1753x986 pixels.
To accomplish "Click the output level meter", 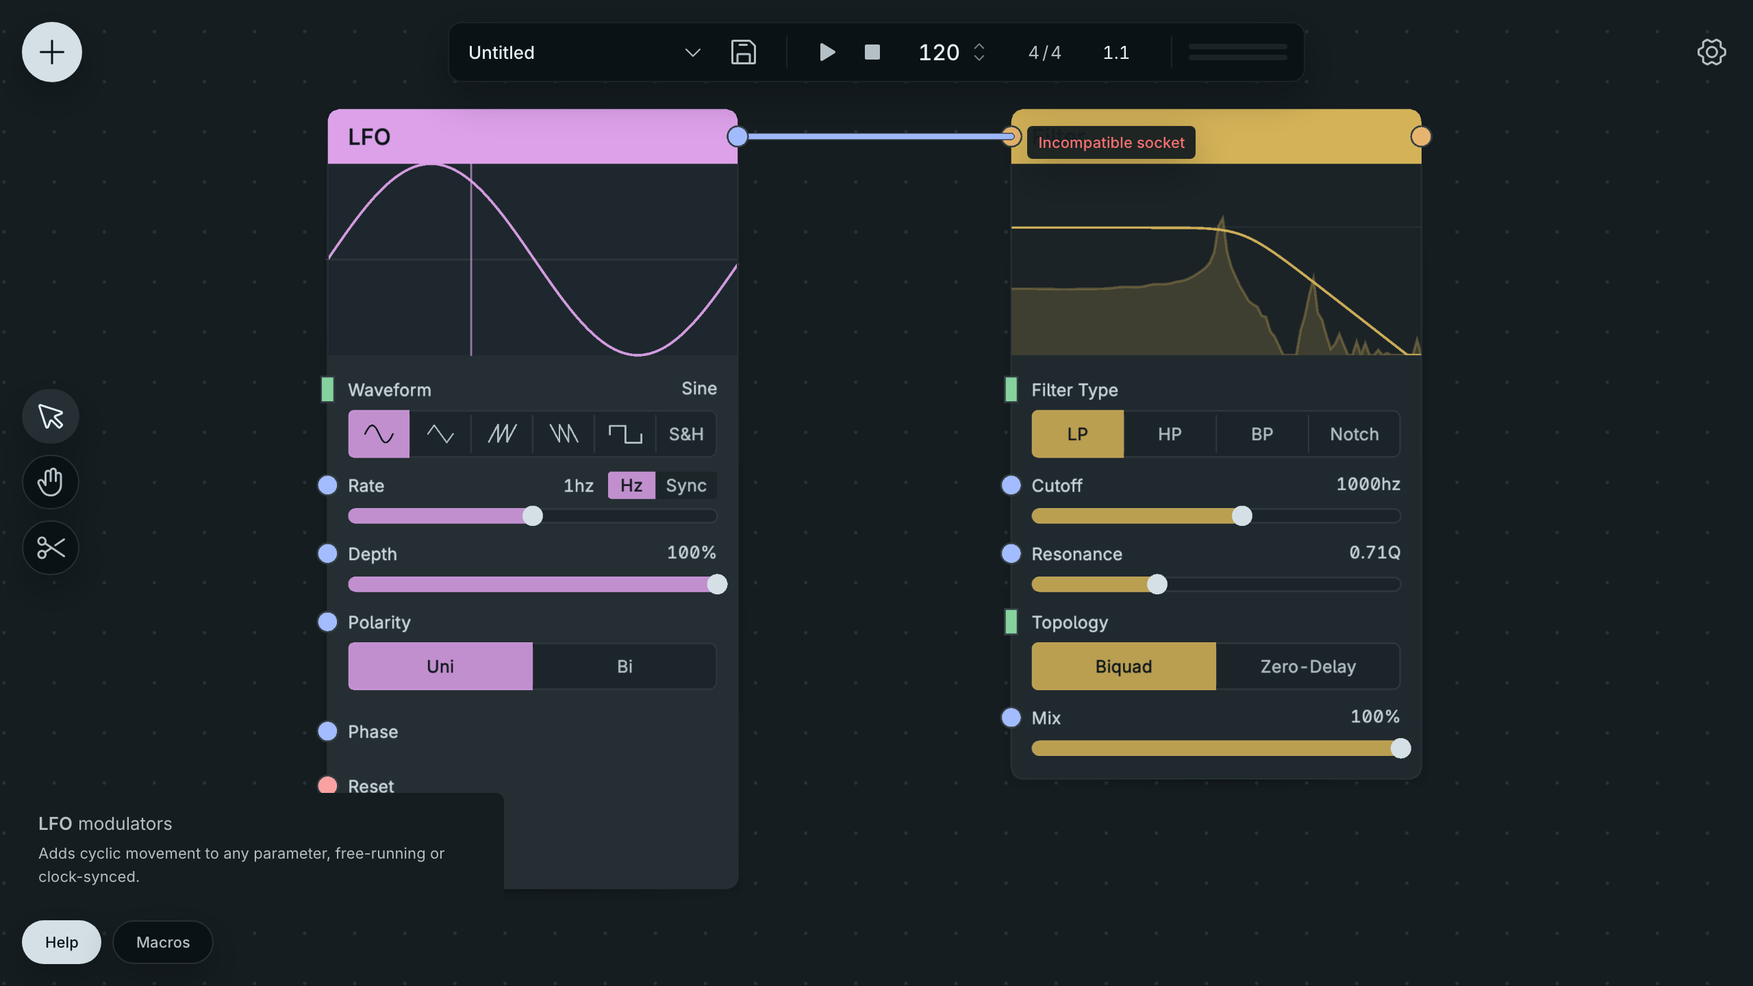I will [1237, 52].
